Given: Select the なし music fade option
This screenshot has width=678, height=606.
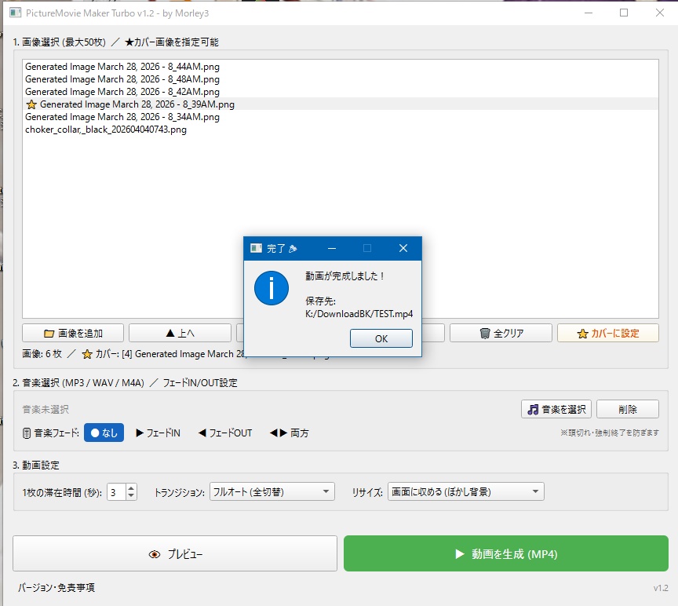Looking at the screenshot, I should [x=103, y=433].
